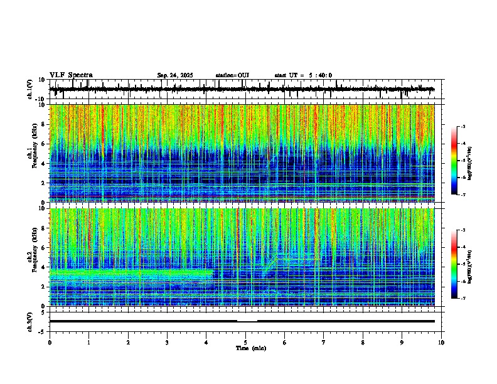
Task: Click the ch.3 voltage trace strip
Action: click(x=242, y=321)
